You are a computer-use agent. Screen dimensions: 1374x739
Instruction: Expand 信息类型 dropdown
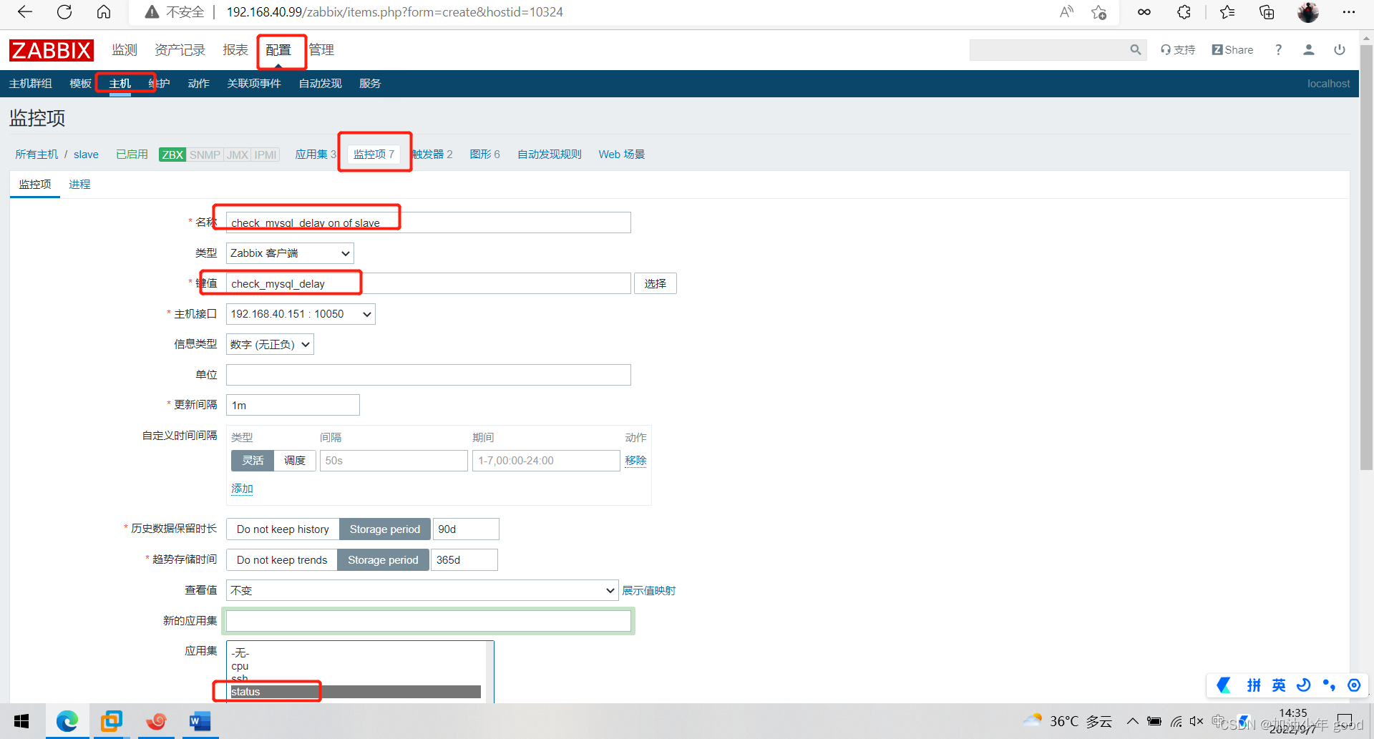(270, 344)
